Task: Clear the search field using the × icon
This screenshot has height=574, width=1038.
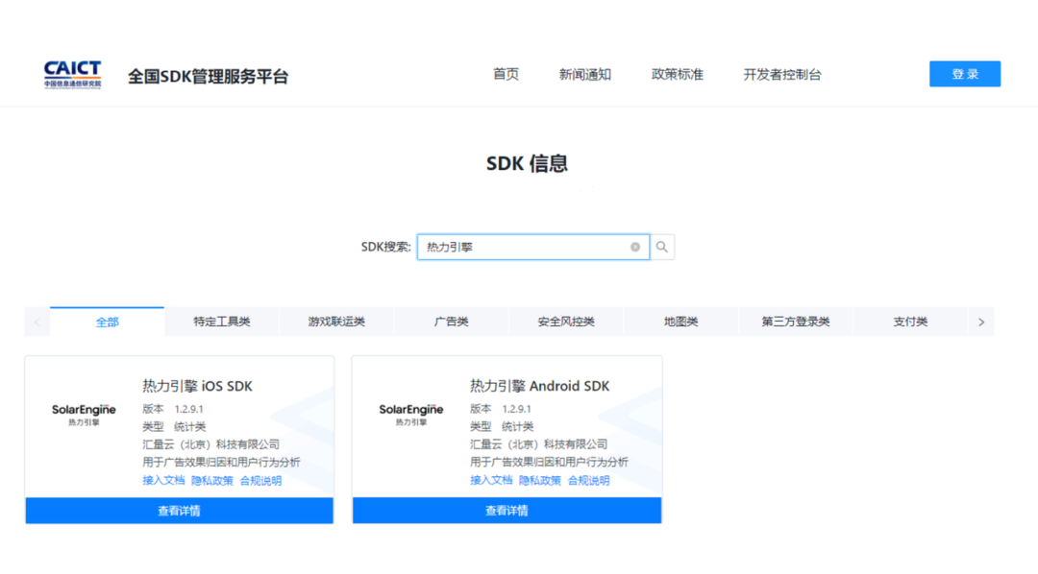Action: point(634,247)
